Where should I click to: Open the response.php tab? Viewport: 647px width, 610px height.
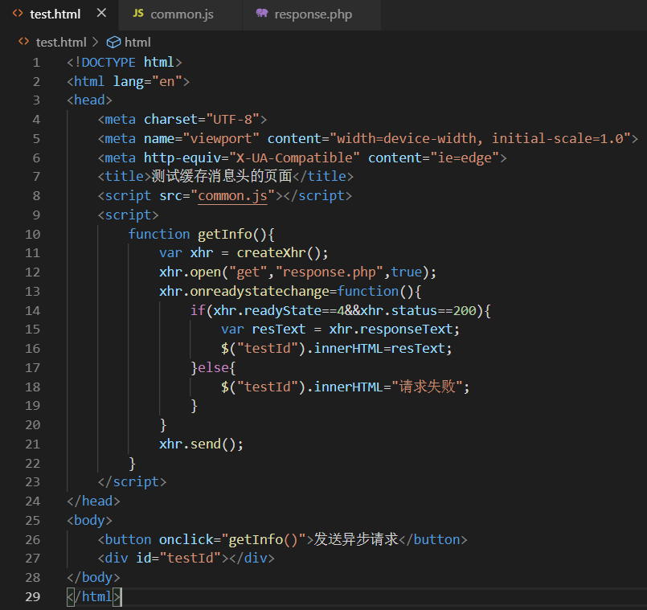click(x=313, y=14)
